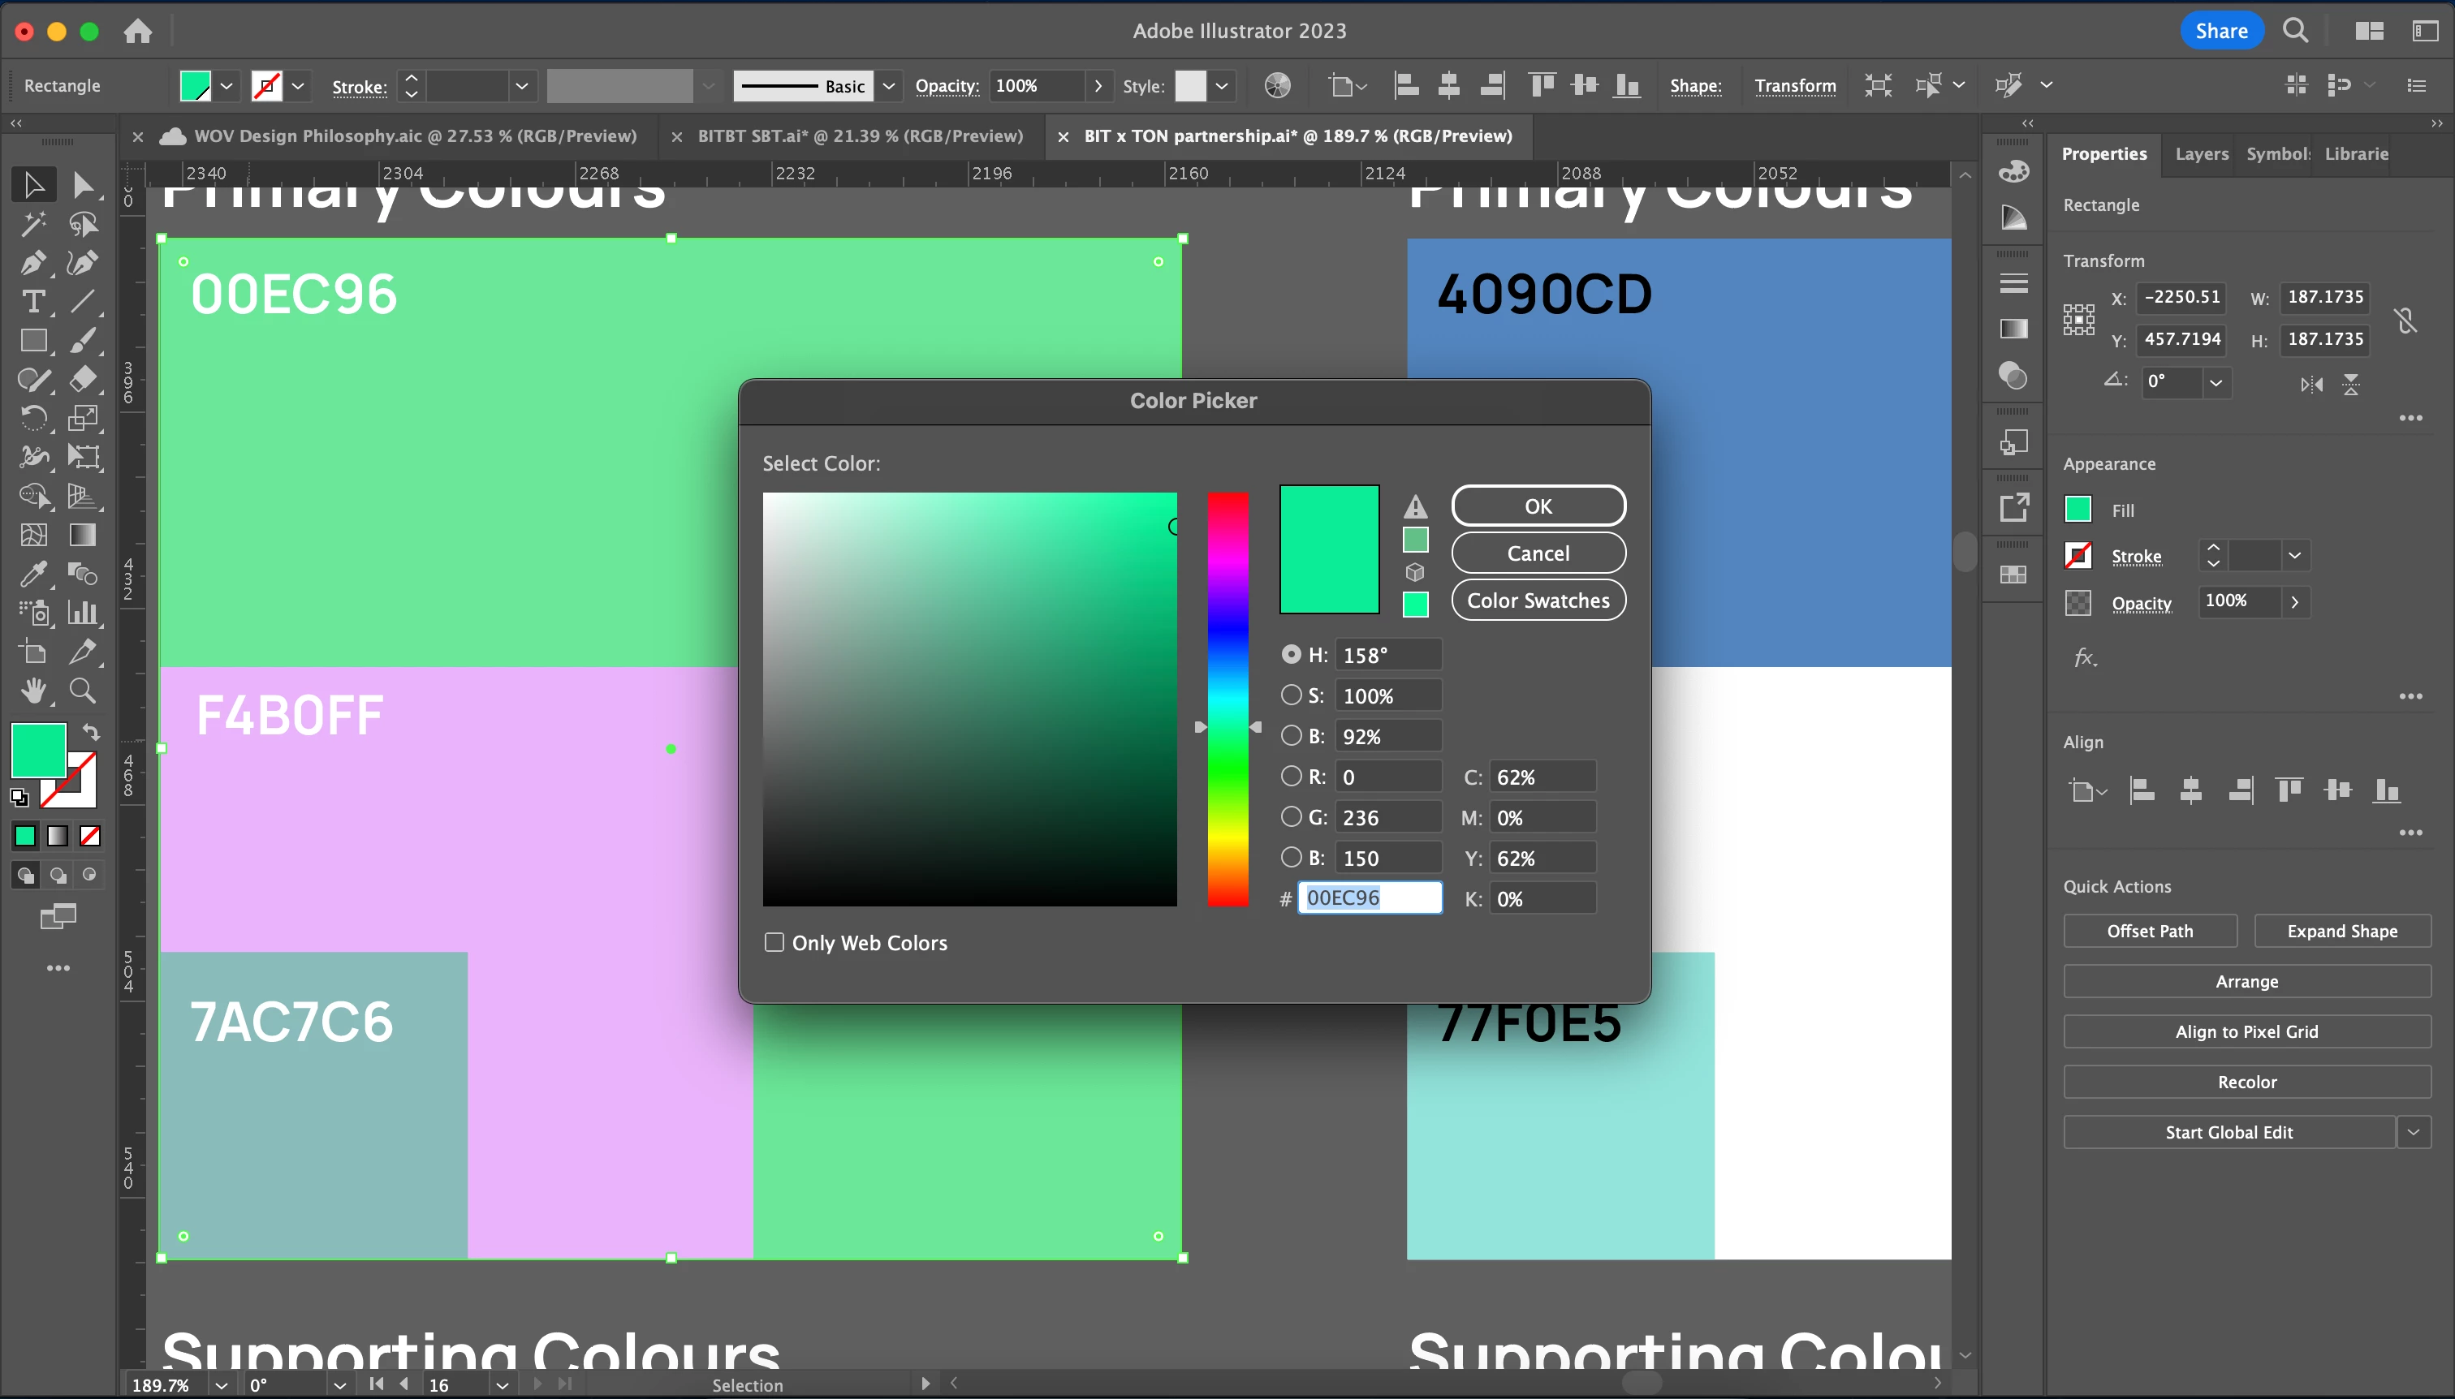Enable Only Web Colors checkbox
Image resolution: width=2455 pixels, height=1399 pixels.
point(774,943)
